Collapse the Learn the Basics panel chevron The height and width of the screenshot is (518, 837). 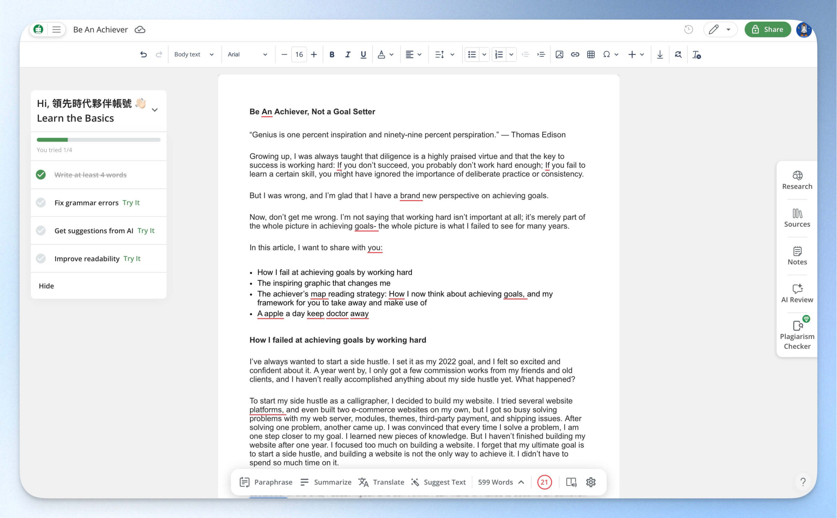point(155,110)
